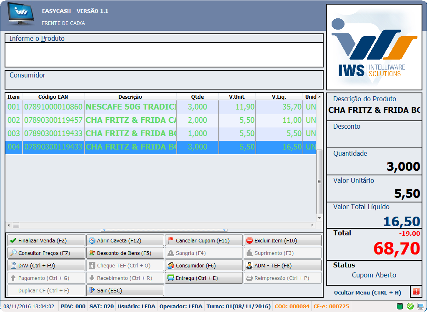Click the horizontal scrollbar thumb

click(16, 225)
